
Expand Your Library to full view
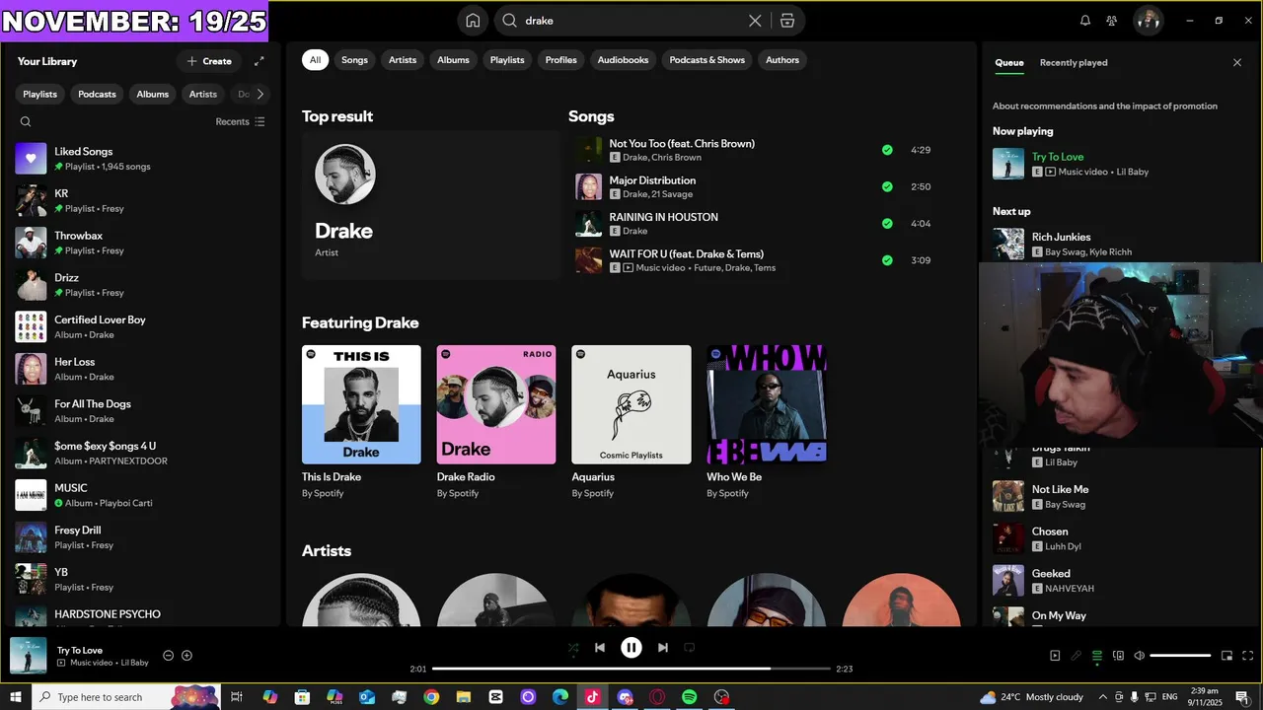pyautogui.click(x=260, y=61)
